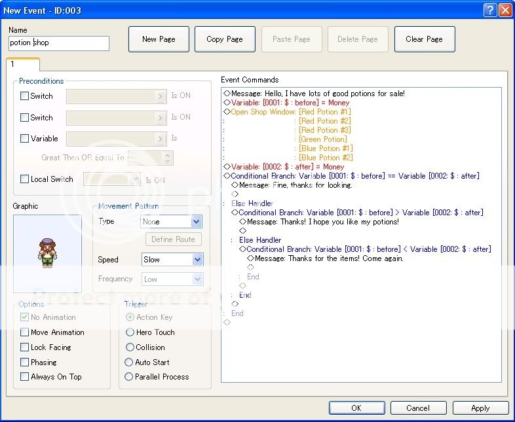Switch to event page tab 1
515x422 pixels.
23,64
